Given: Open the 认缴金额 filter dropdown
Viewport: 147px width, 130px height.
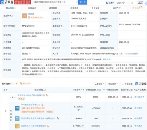Looking at the screenshot, I should click(x=99, y=84).
